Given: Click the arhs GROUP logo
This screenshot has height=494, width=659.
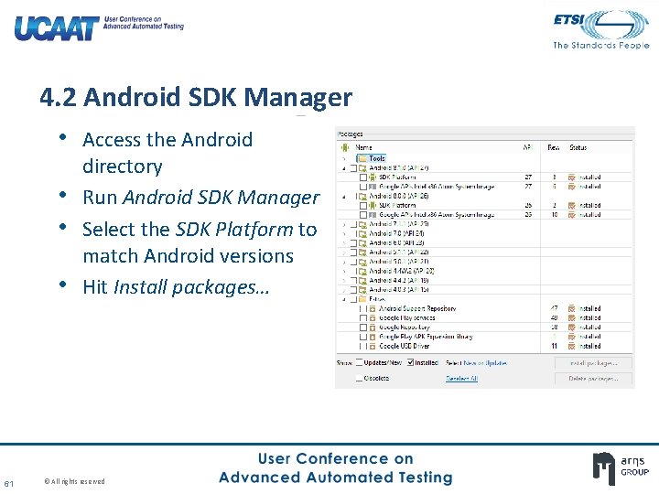Looking at the screenshot, I should (621, 468).
